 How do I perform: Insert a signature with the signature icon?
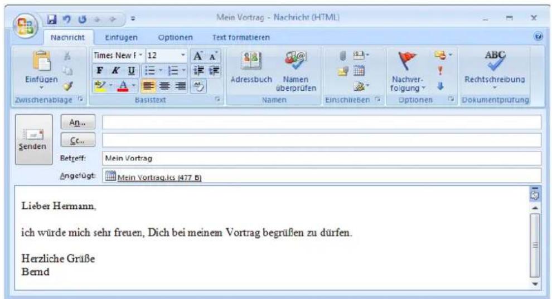click(361, 86)
